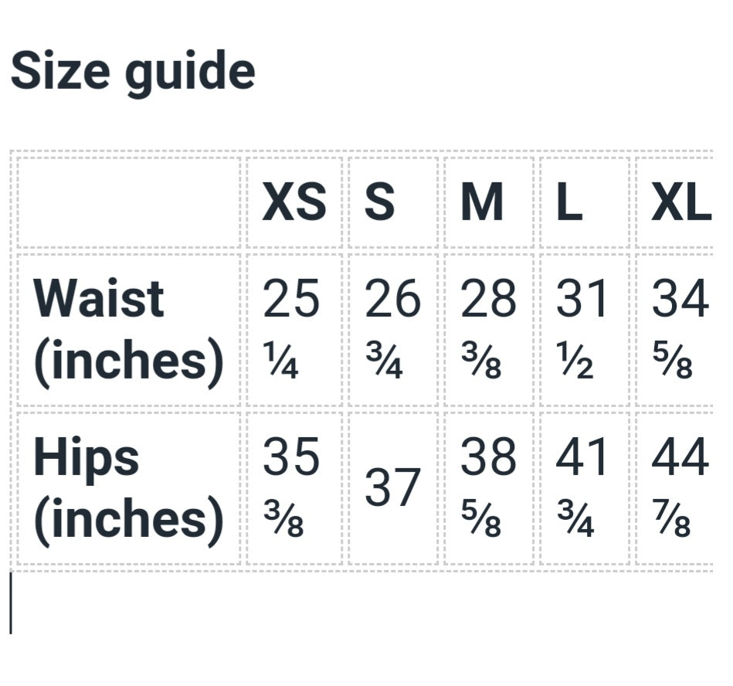Click the 44 ⅞ hips cell

point(675,488)
